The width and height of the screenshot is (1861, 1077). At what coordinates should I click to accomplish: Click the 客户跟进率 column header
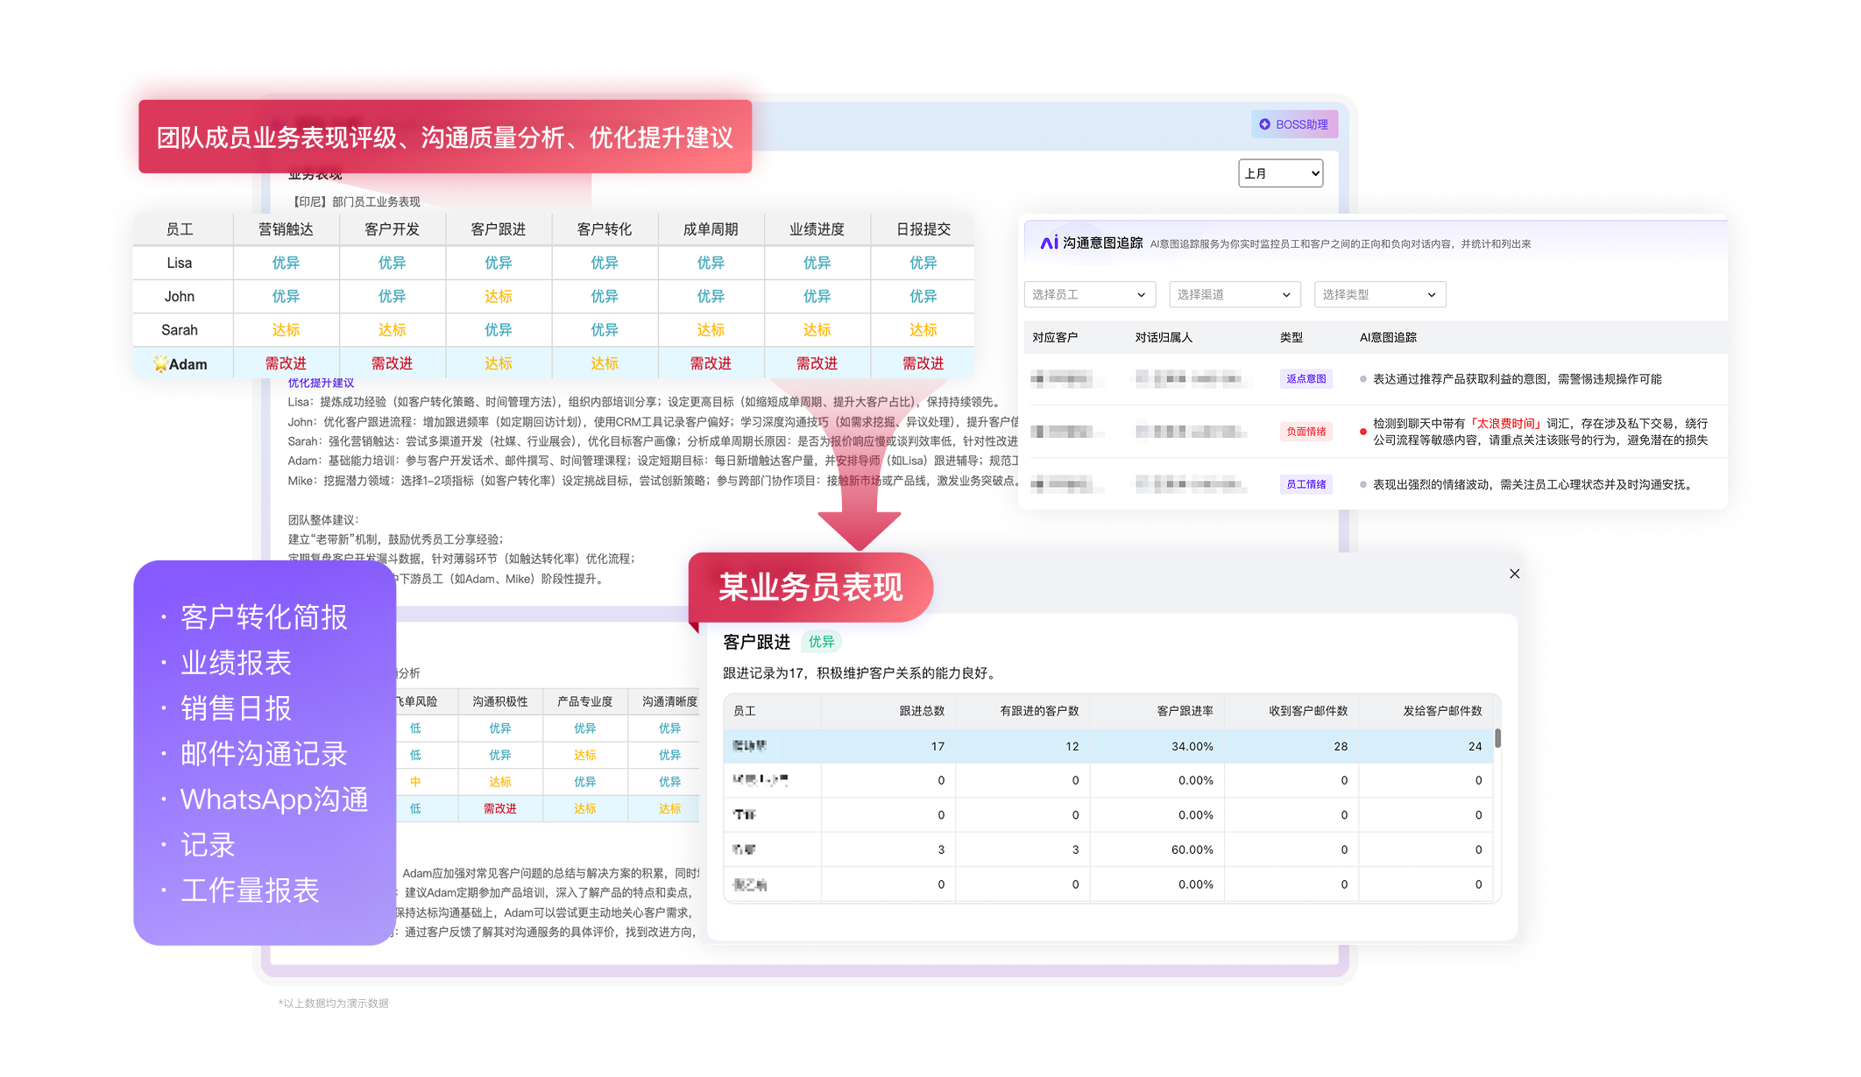[1185, 711]
